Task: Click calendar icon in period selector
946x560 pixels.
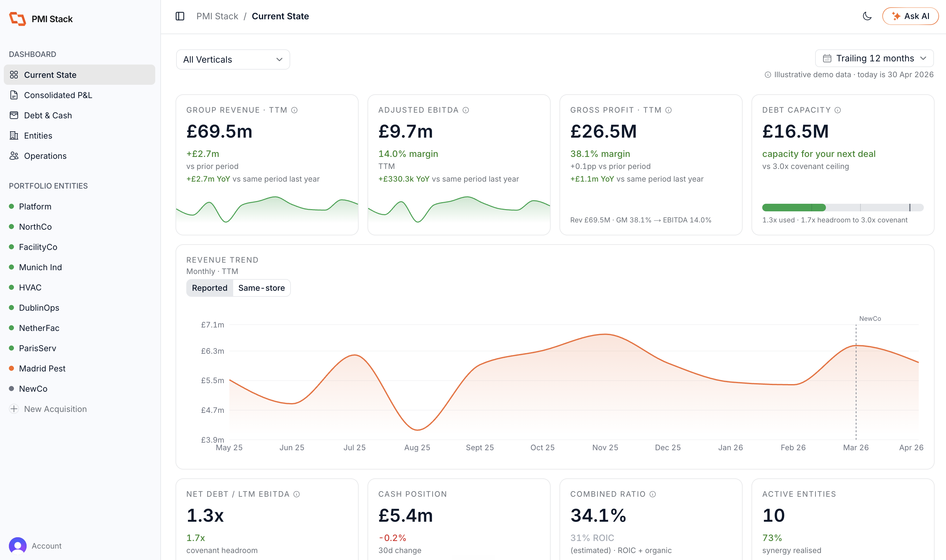Action: (x=827, y=58)
